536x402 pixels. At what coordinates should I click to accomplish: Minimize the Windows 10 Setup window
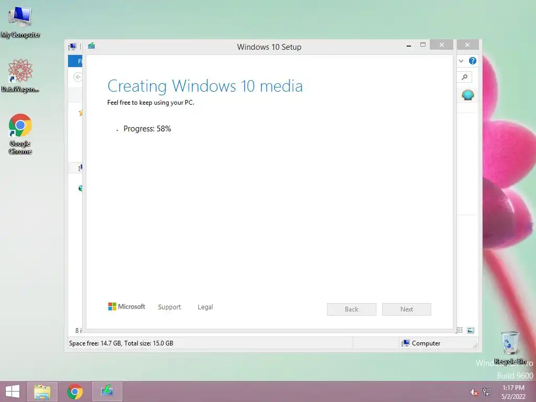tap(409, 45)
